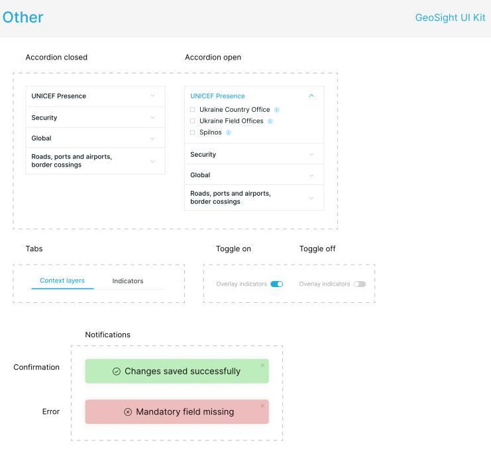Expand Roads, ports and airports in closed accordion
The height and width of the screenshot is (451, 491).
click(95, 161)
